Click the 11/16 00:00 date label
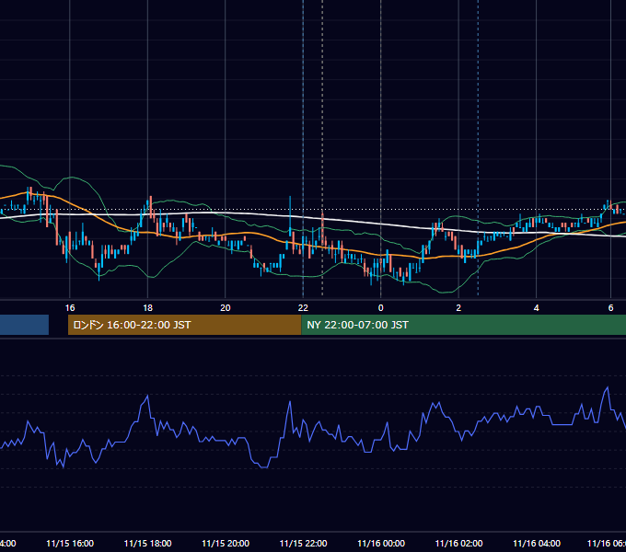 point(381,543)
